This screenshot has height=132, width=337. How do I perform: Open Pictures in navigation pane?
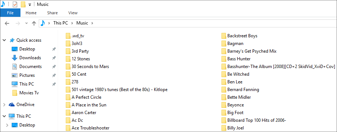27,75
